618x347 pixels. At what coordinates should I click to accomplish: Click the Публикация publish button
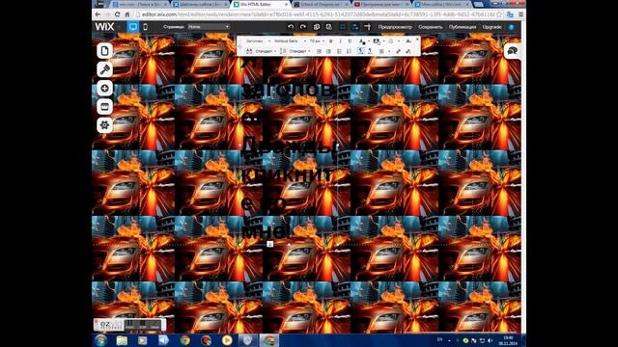463,27
